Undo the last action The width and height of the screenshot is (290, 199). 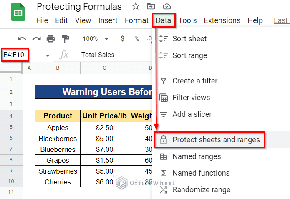point(22,39)
